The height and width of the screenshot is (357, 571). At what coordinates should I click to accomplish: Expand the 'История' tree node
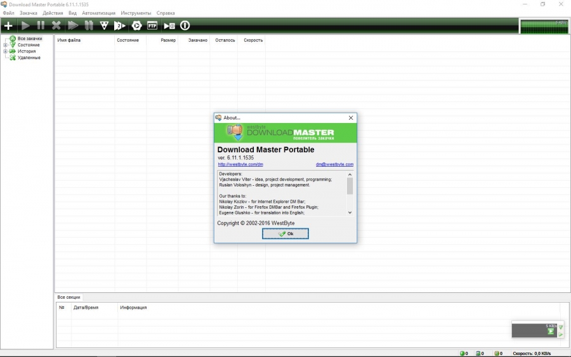point(5,51)
